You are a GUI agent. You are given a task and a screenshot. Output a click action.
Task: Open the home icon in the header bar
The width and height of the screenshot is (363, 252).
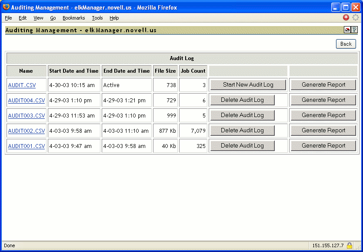click(347, 30)
